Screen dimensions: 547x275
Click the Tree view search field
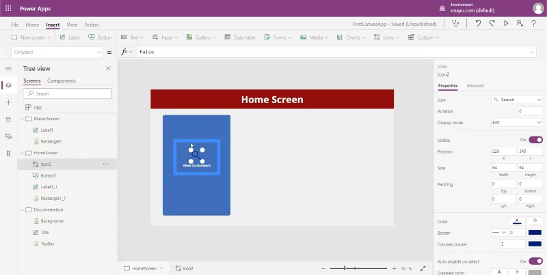point(67,93)
